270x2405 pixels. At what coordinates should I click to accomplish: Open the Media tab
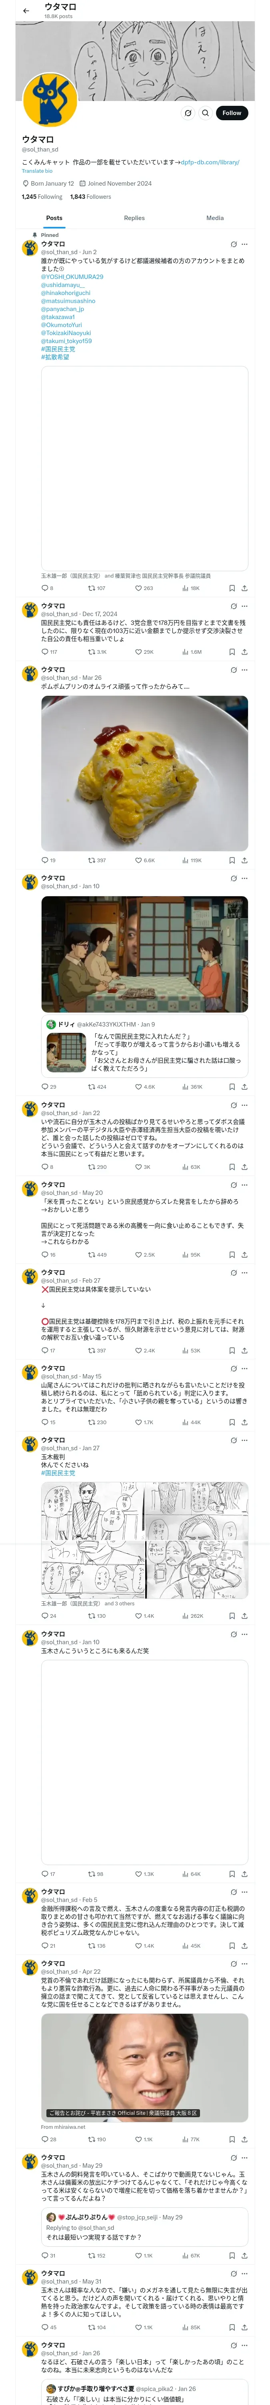[214, 218]
